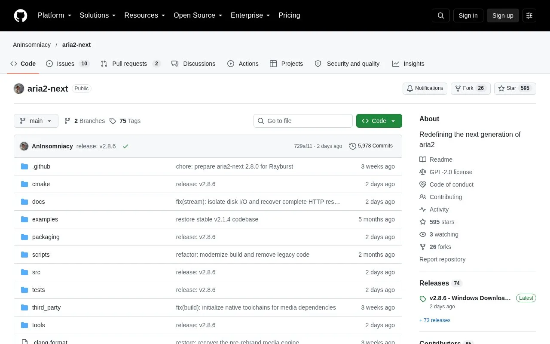Image resolution: width=550 pixels, height=344 pixels.
Task: Expand the Platform menu
Action: tap(55, 15)
